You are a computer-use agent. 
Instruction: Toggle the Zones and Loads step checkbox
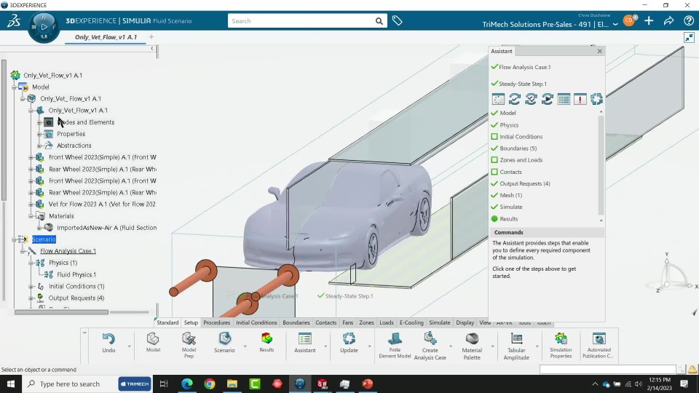494,159
